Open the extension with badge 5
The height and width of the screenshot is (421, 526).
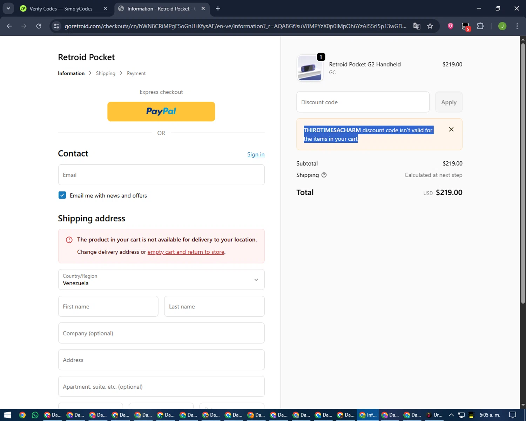point(466,26)
